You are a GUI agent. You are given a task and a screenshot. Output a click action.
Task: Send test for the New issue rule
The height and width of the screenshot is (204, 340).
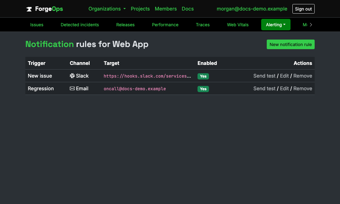pos(264,76)
